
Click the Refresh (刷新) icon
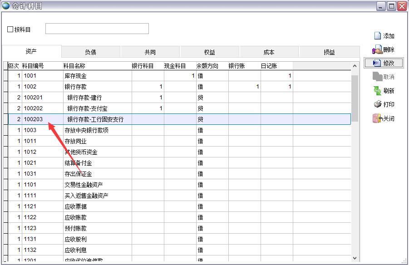(x=377, y=91)
